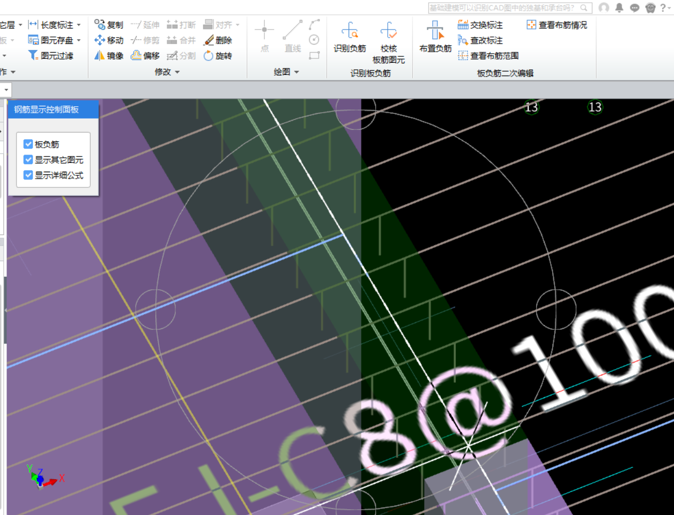674x515 pixels.
Task: Click the 合并 (Merge) tool
Action: 181,40
